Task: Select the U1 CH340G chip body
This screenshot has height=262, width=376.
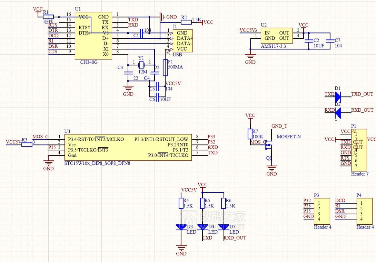Action: (x=93, y=36)
